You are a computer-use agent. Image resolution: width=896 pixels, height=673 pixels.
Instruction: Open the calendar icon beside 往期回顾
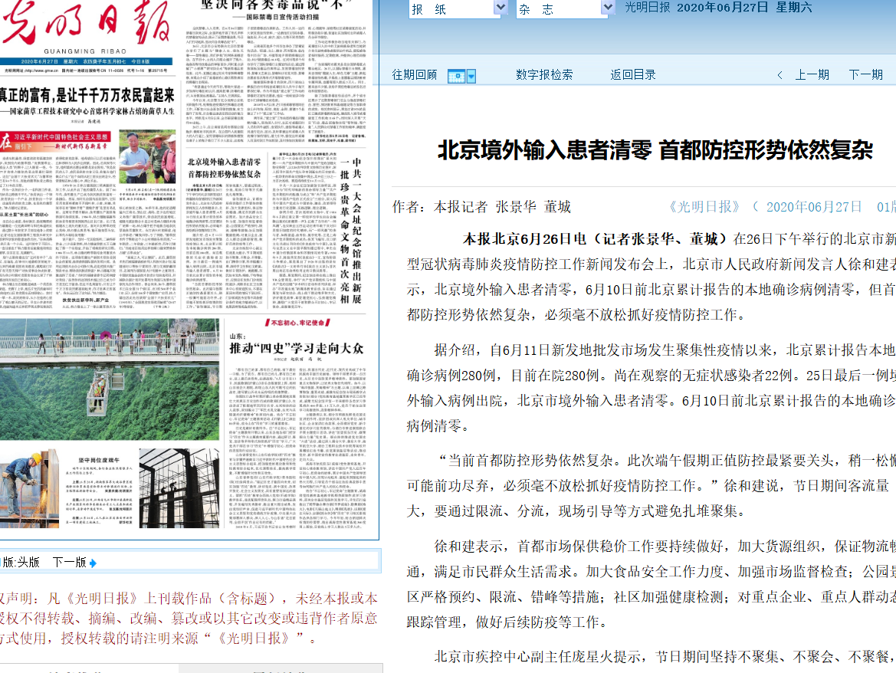pos(457,76)
